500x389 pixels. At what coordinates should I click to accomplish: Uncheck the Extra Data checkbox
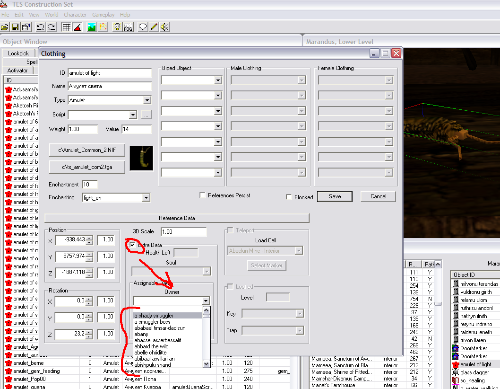tap(133, 245)
